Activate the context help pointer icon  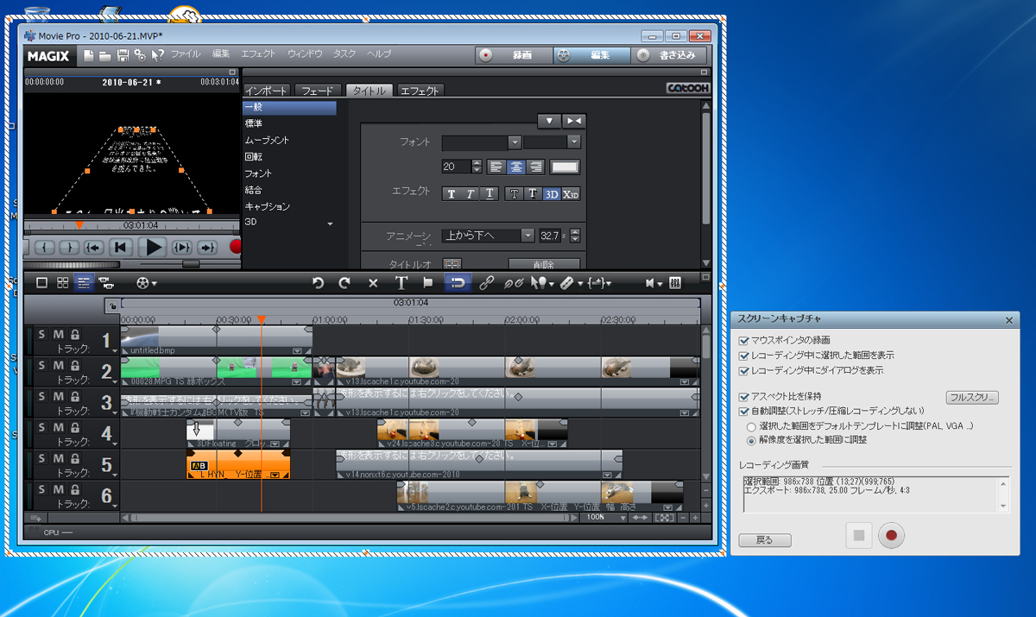157,54
